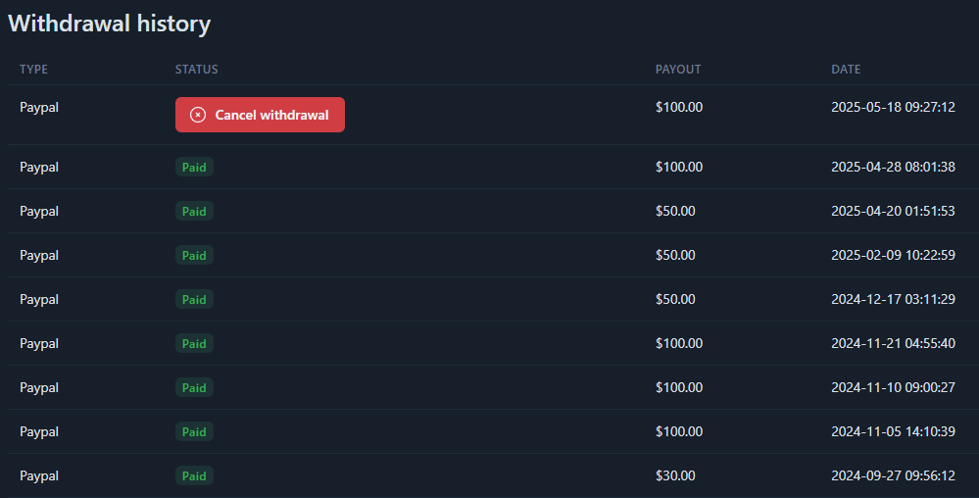The width and height of the screenshot is (979, 498).
Task: Click the Paid badge for 2024-11-10 withdrawal
Action: pos(194,387)
